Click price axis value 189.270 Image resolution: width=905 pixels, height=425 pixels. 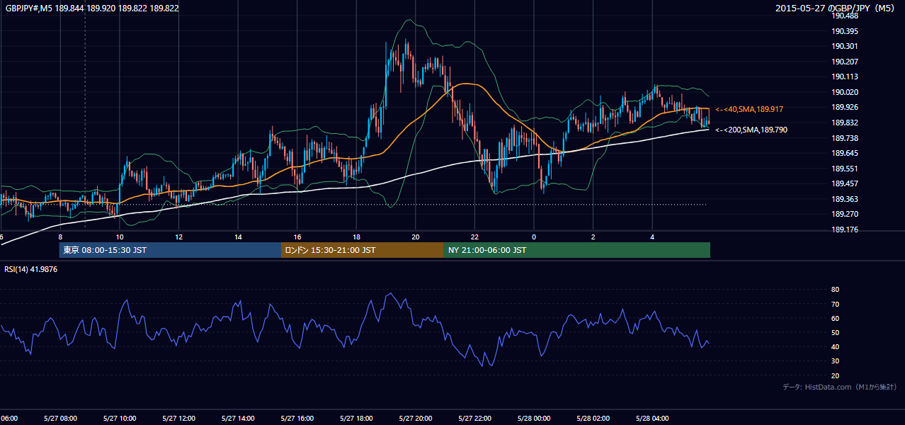[845, 214]
